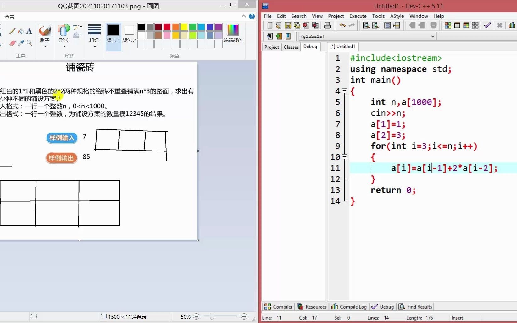
Task: Open the Print dialog in Dev-C++
Action: [327, 25]
